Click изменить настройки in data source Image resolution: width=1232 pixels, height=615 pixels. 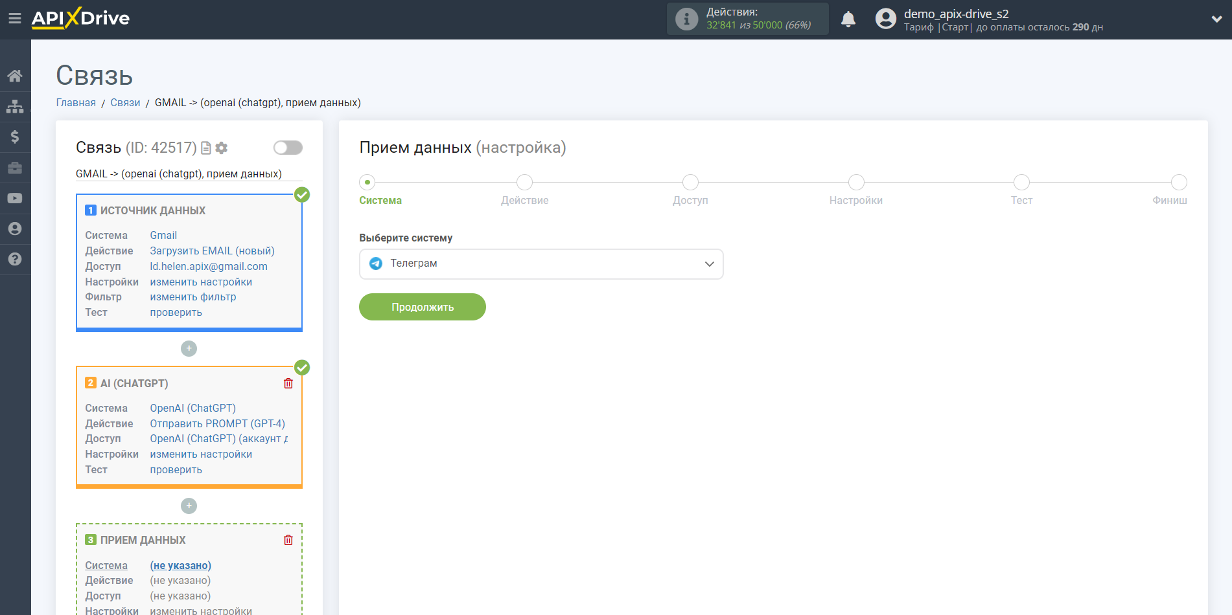click(201, 282)
